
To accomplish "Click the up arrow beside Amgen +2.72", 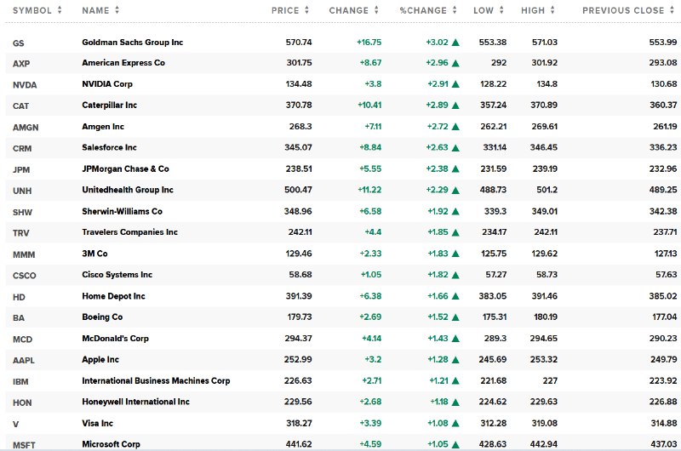I will pos(455,127).
